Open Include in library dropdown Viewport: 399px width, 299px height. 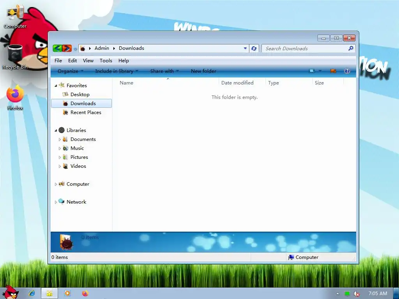pos(116,71)
